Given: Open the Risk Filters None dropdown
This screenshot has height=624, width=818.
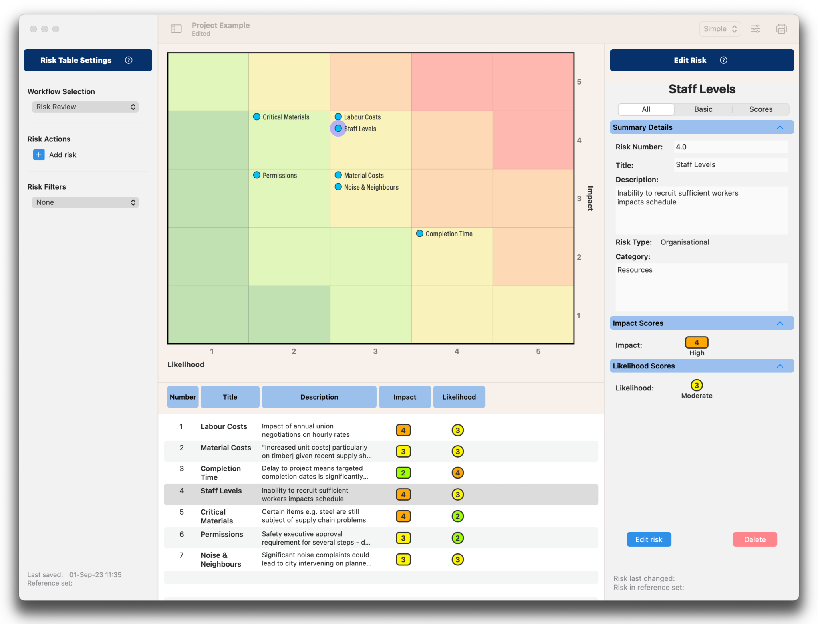Looking at the screenshot, I should 85,202.
